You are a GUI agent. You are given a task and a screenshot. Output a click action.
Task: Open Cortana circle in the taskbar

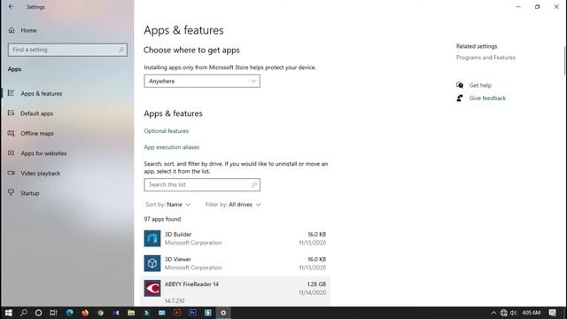38,313
